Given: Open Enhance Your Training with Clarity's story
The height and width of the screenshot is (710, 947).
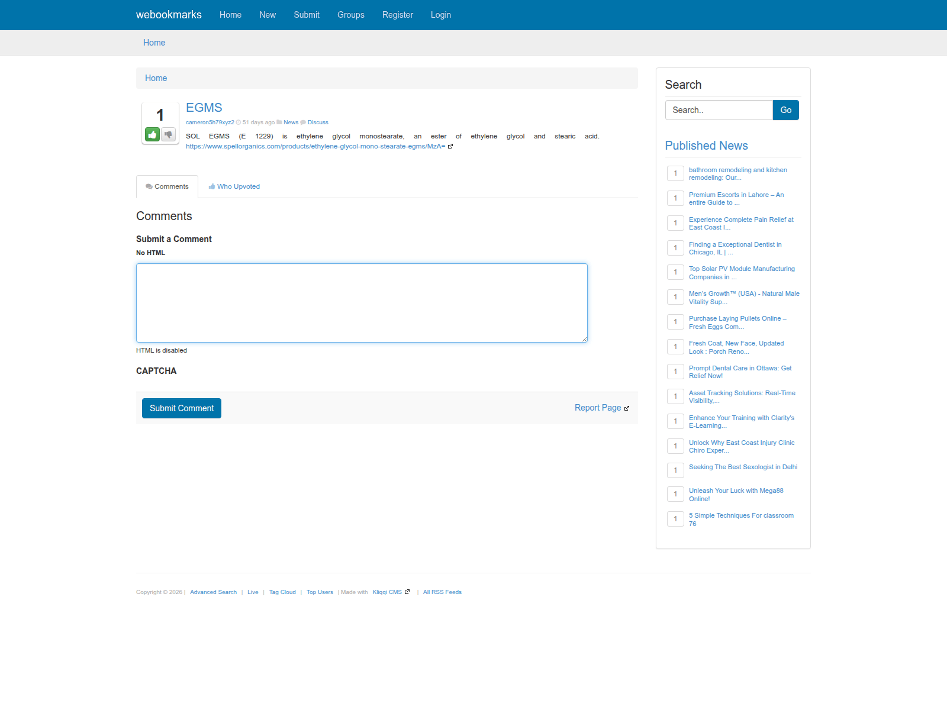Looking at the screenshot, I should [x=742, y=422].
